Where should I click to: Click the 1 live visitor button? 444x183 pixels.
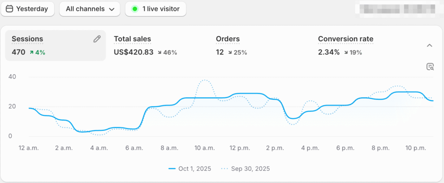pyautogui.click(x=155, y=9)
